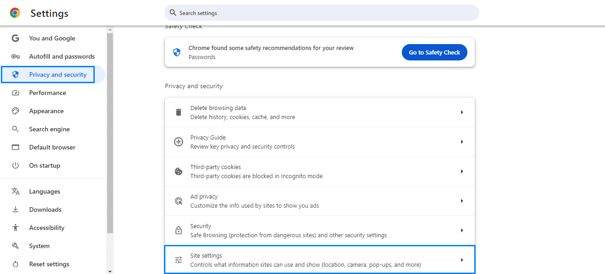Click the Ad privacy icon
This screenshot has width=605, height=274.
tap(179, 201)
